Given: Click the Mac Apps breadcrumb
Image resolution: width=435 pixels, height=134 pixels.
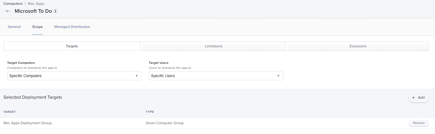Looking at the screenshot, I should point(36,3).
